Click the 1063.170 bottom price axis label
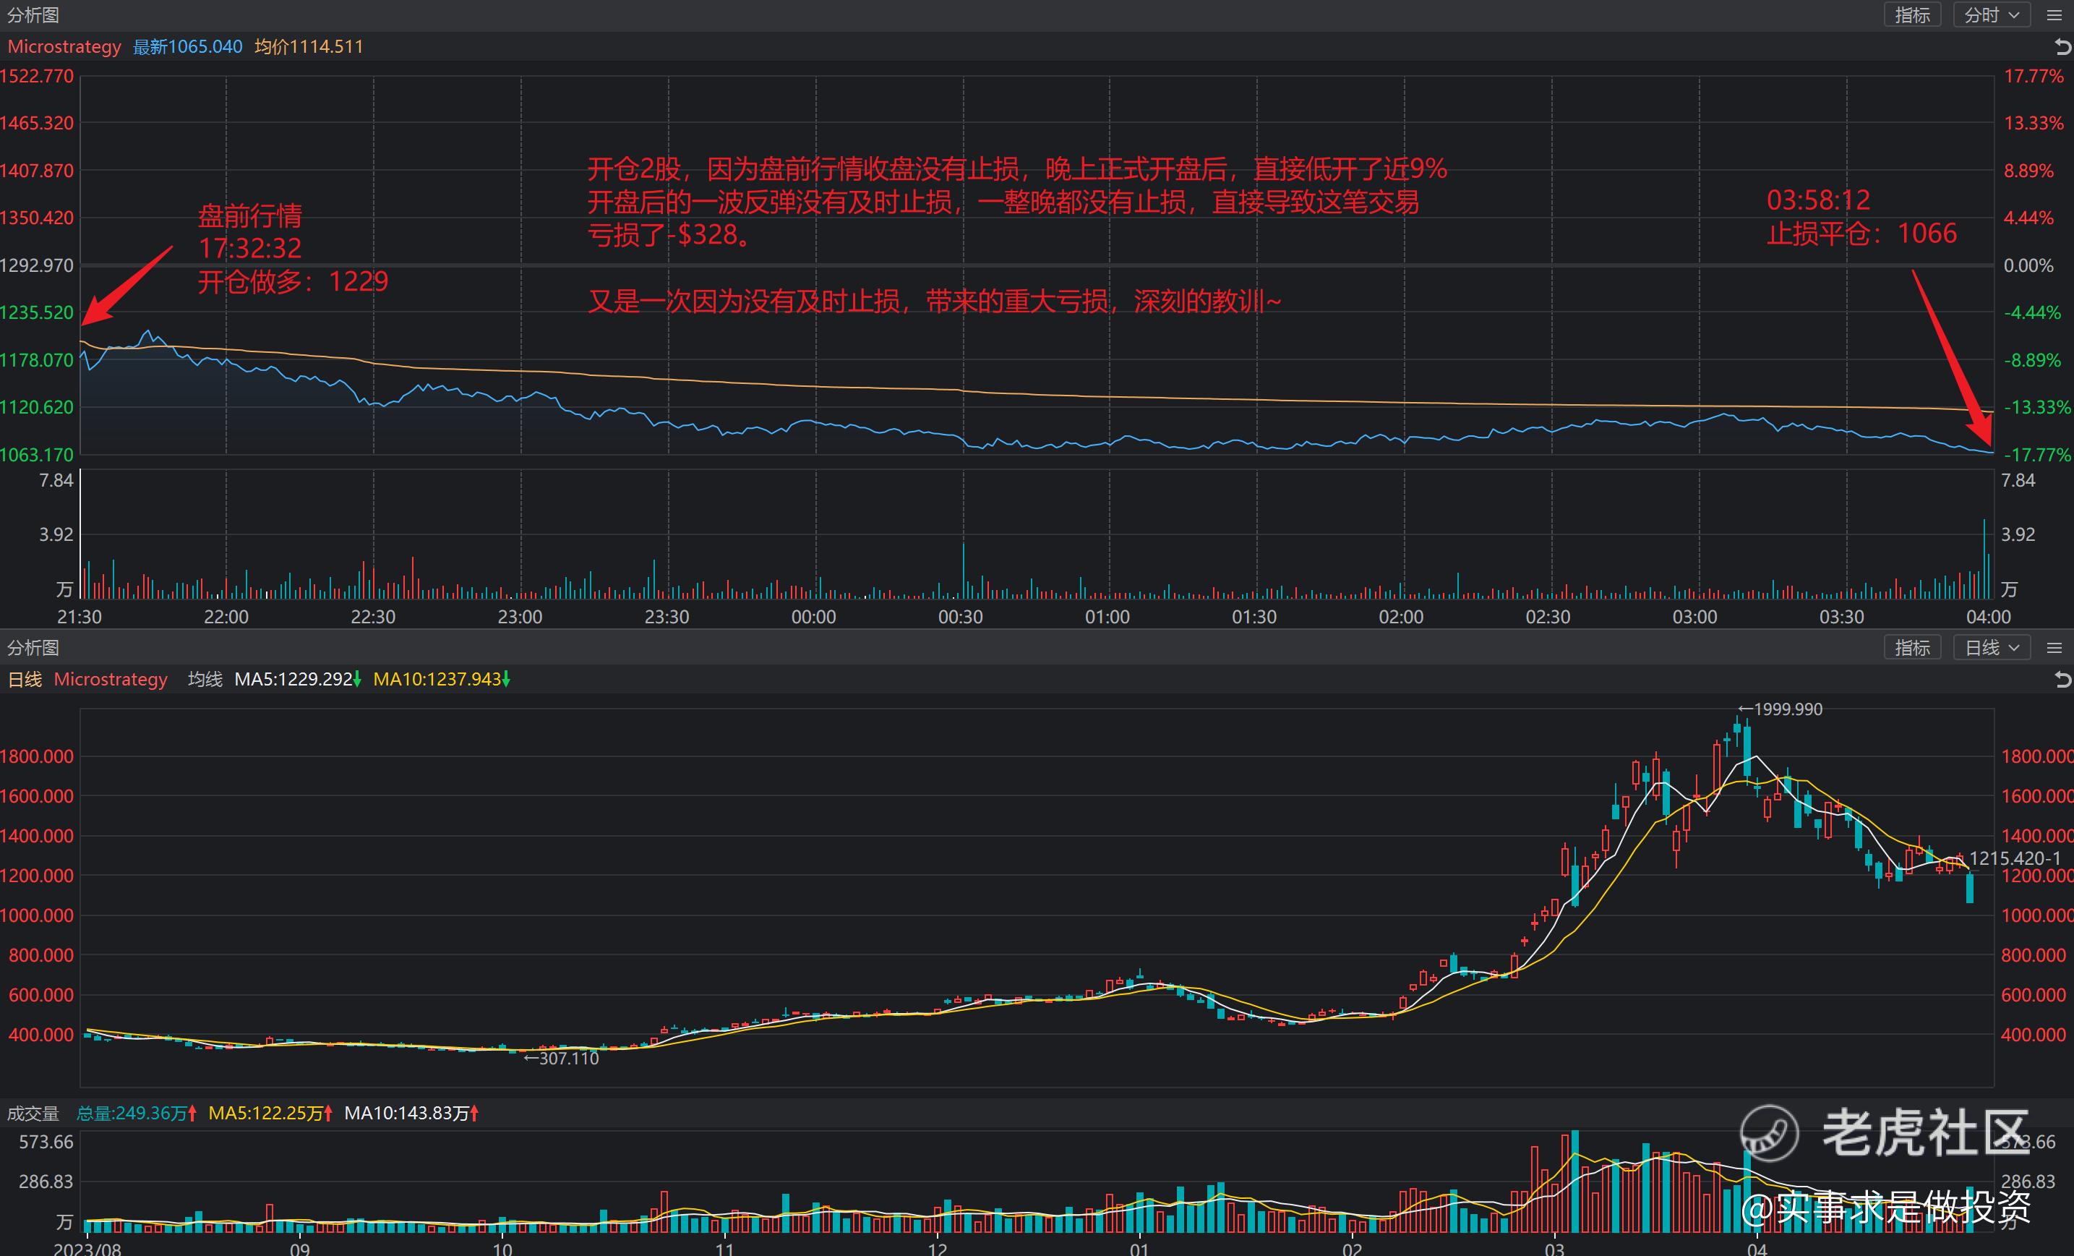 tap(37, 455)
